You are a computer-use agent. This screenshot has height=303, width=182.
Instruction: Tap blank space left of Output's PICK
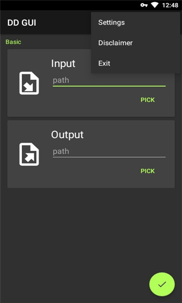click(93, 171)
